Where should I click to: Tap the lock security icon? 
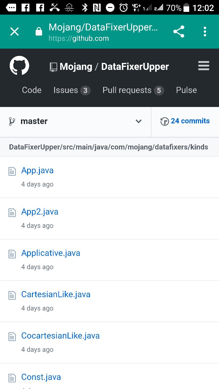(39, 32)
